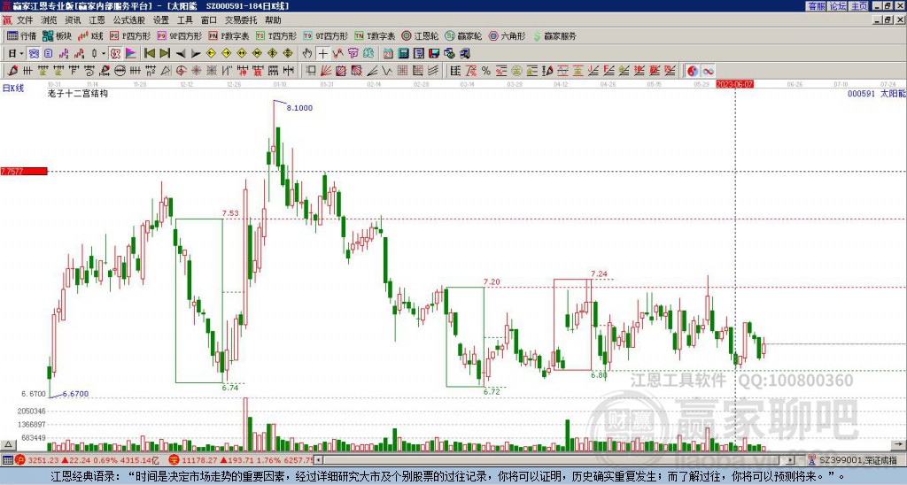This screenshot has width=907, height=485.
Task: Click the 6.6700 low price label
Action: pyautogui.click(x=76, y=394)
